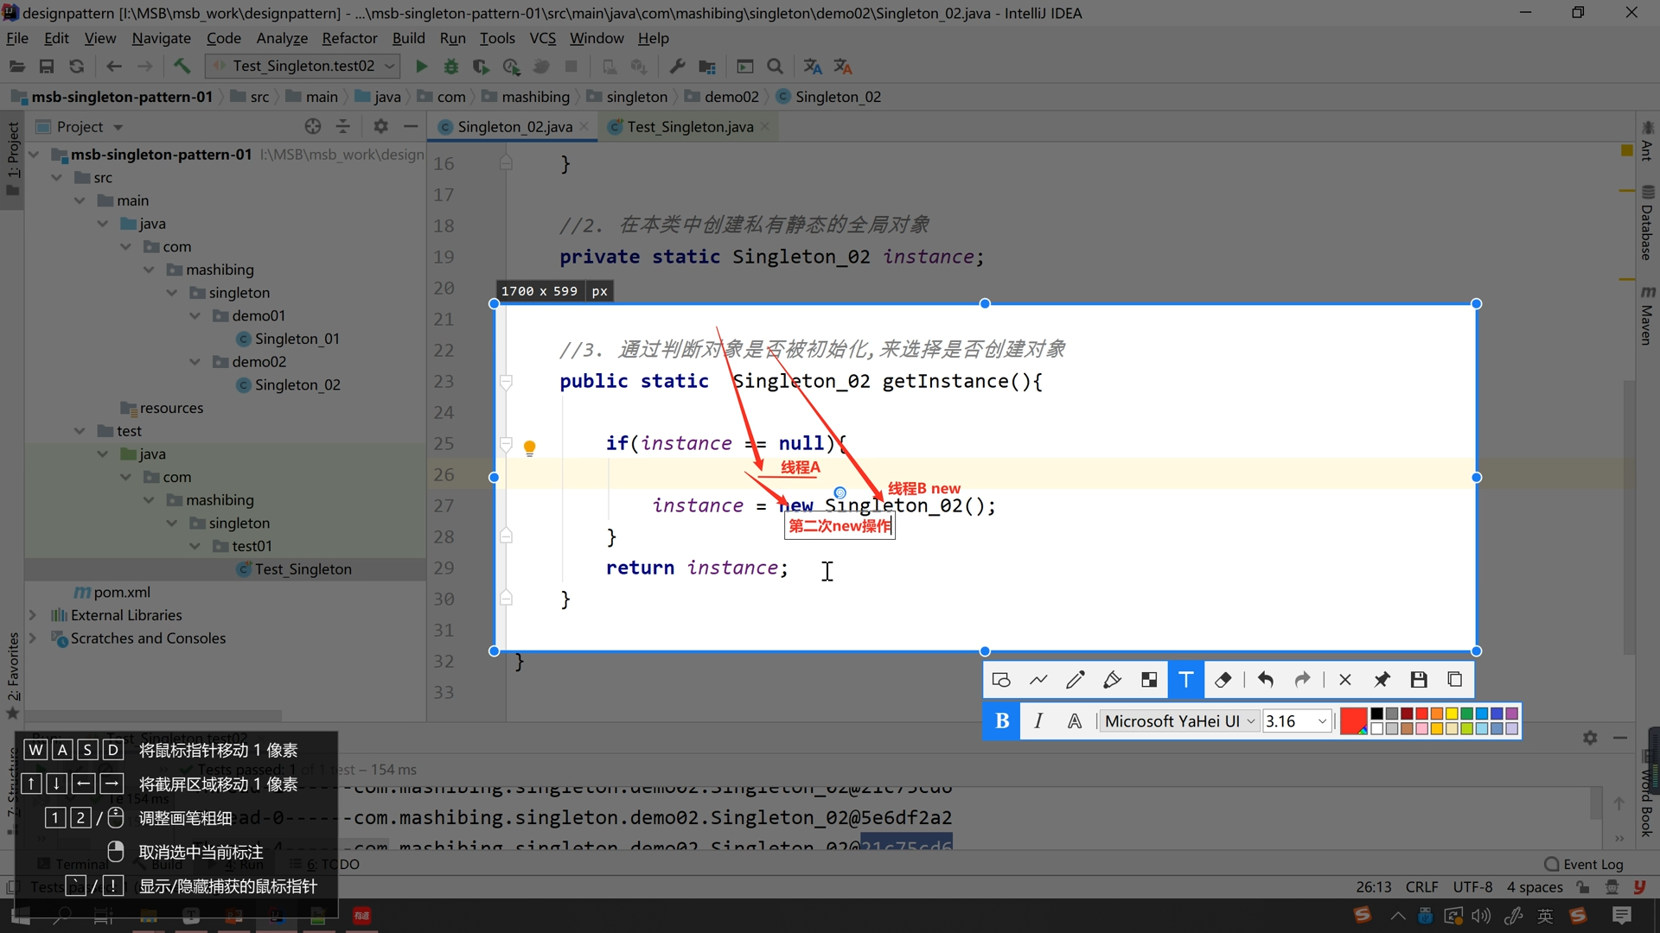The height and width of the screenshot is (933, 1660).
Task: Collapse the demo01 folder
Action: pos(195,316)
